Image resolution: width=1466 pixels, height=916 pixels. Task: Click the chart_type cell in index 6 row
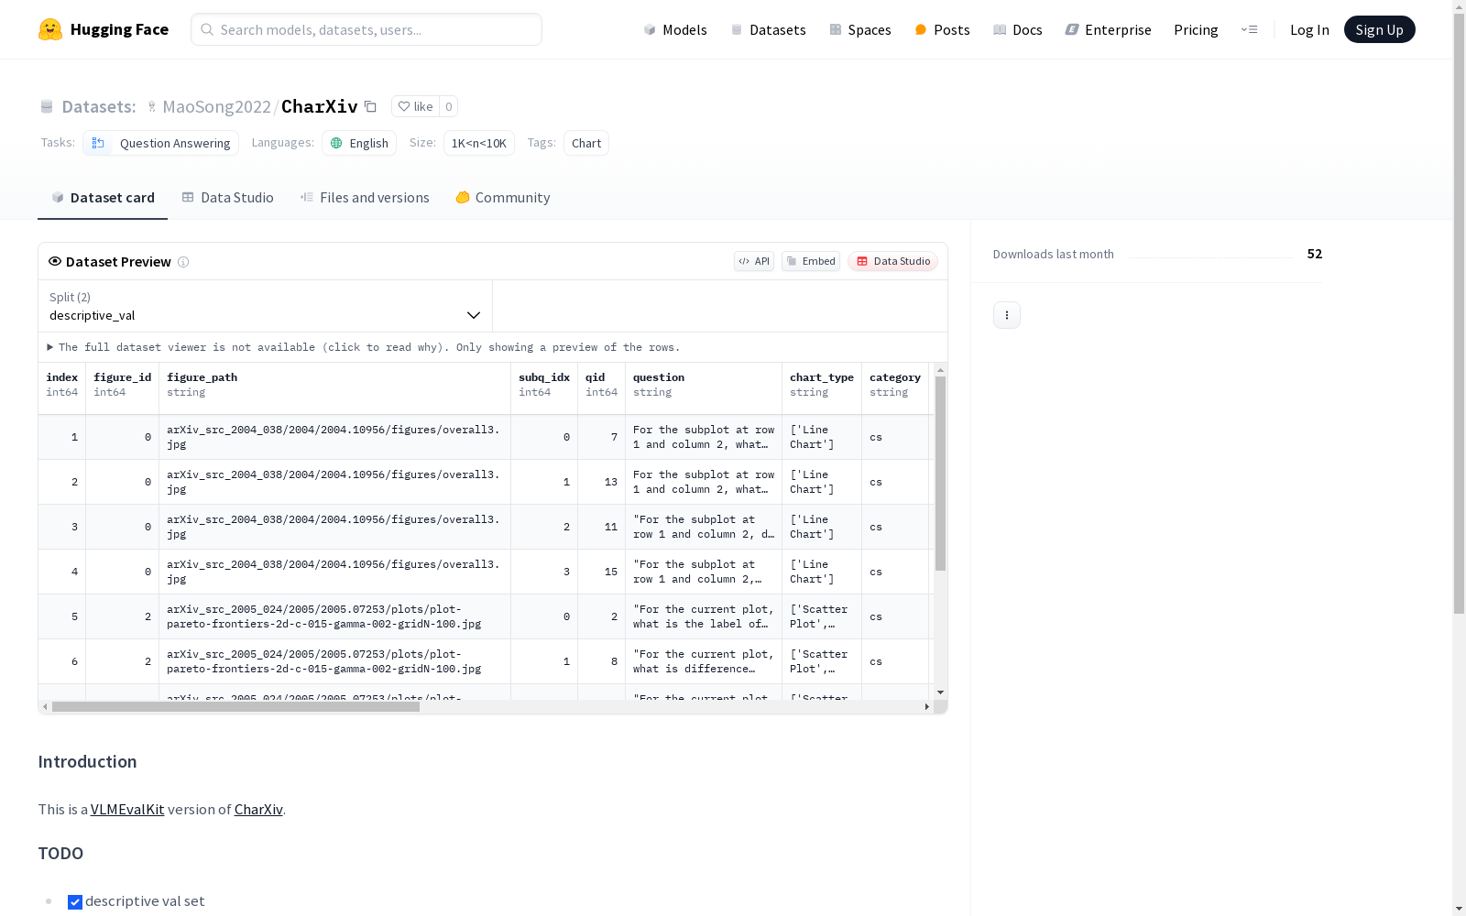click(822, 661)
